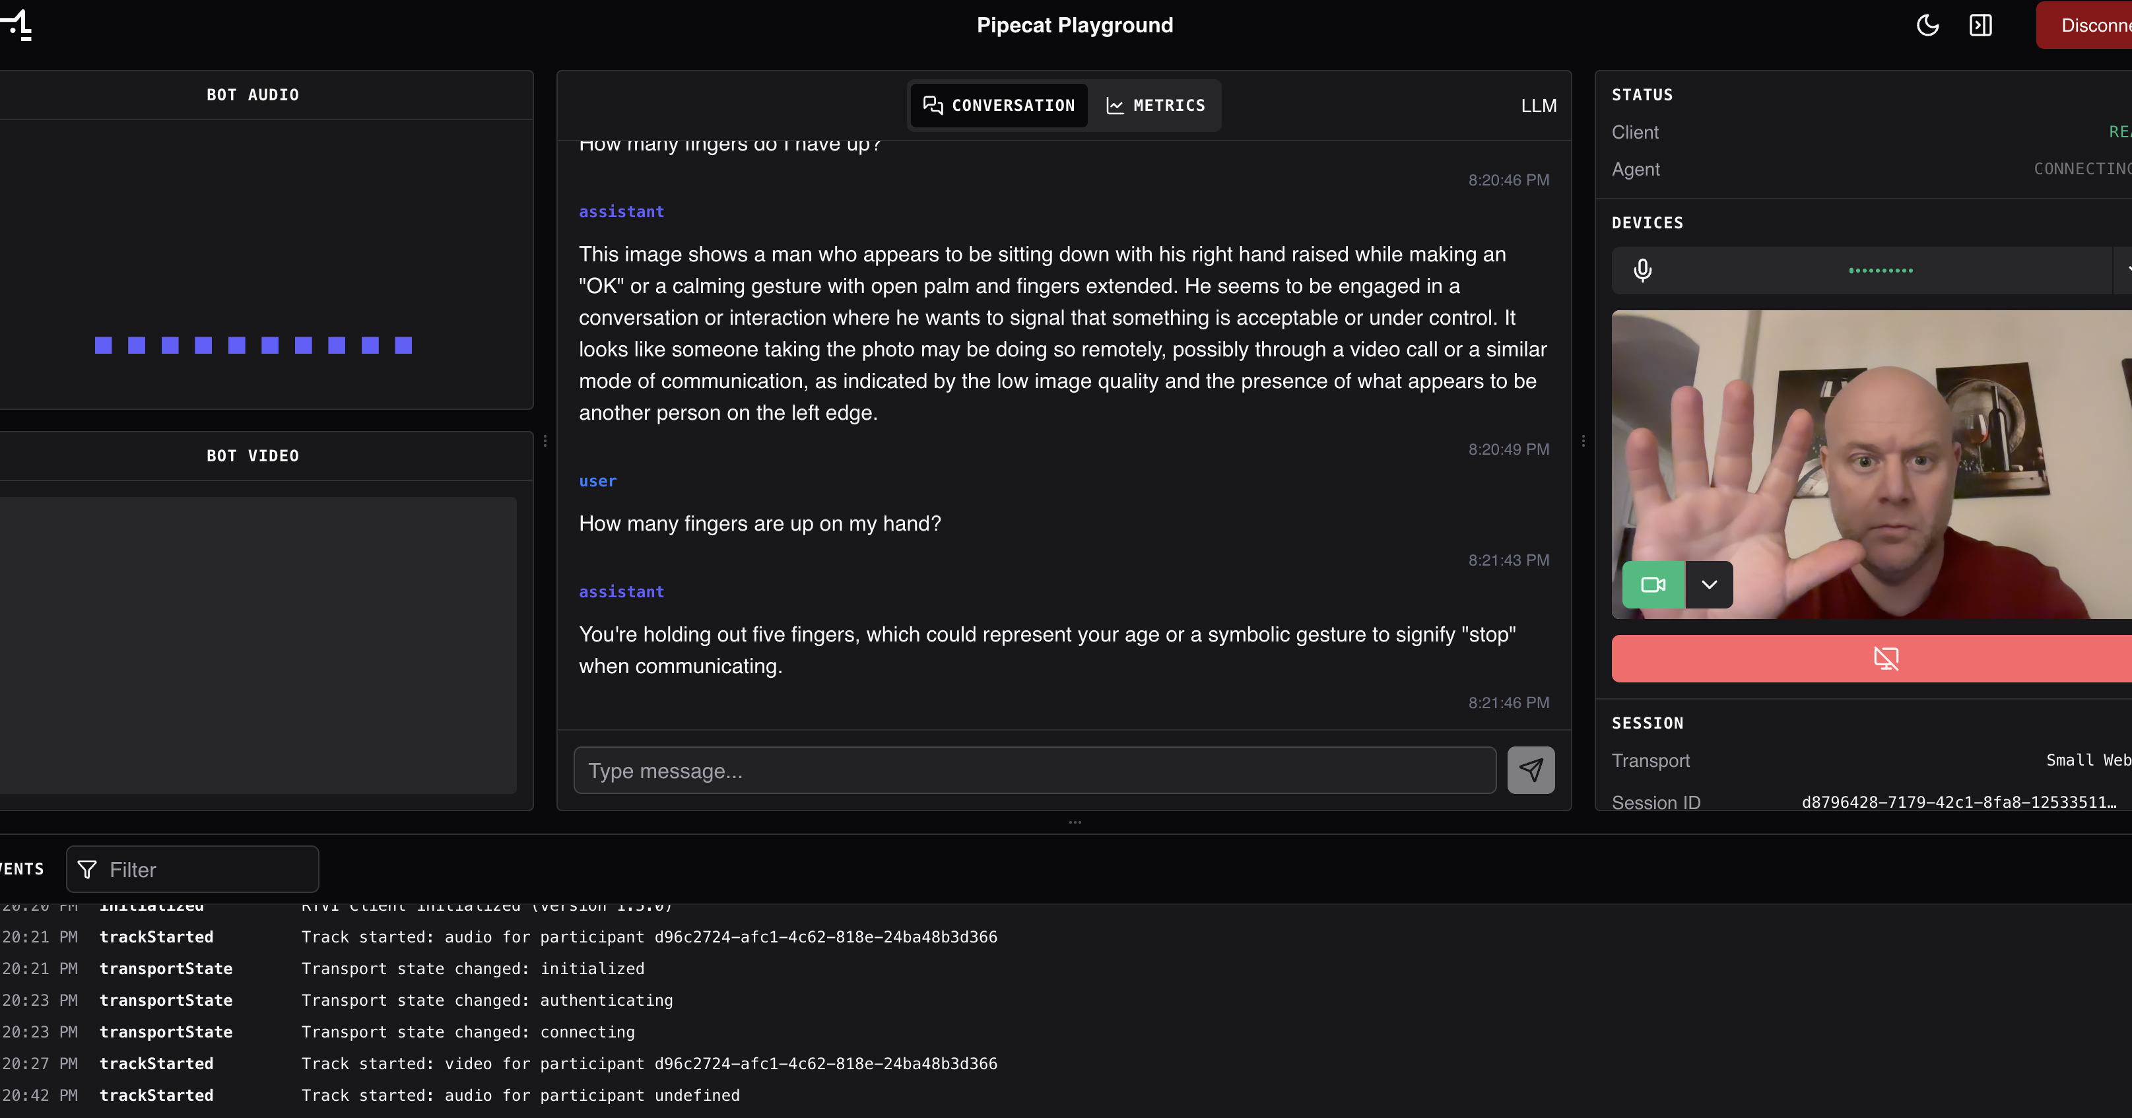Image resolution: width=2132 pixels, height=1118 pixels.
Task: Switch to the Metrics tab
Action: point(1155,105)
